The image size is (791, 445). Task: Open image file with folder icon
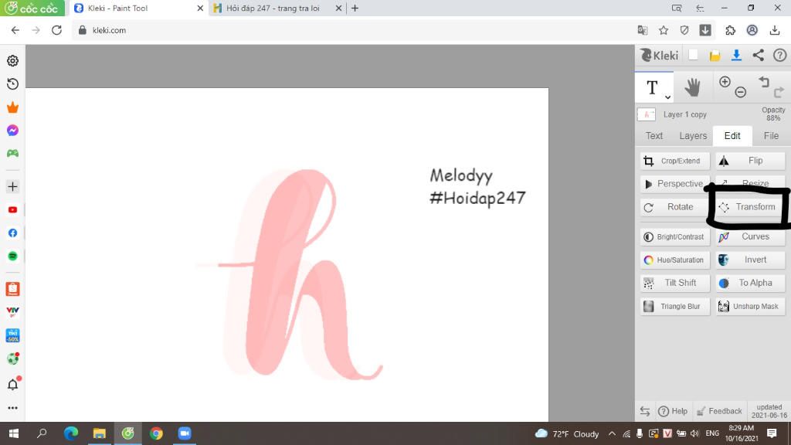(x=715, y=56)
